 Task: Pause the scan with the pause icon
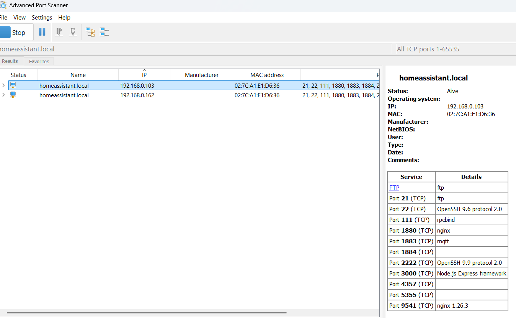tap(42, 32)
